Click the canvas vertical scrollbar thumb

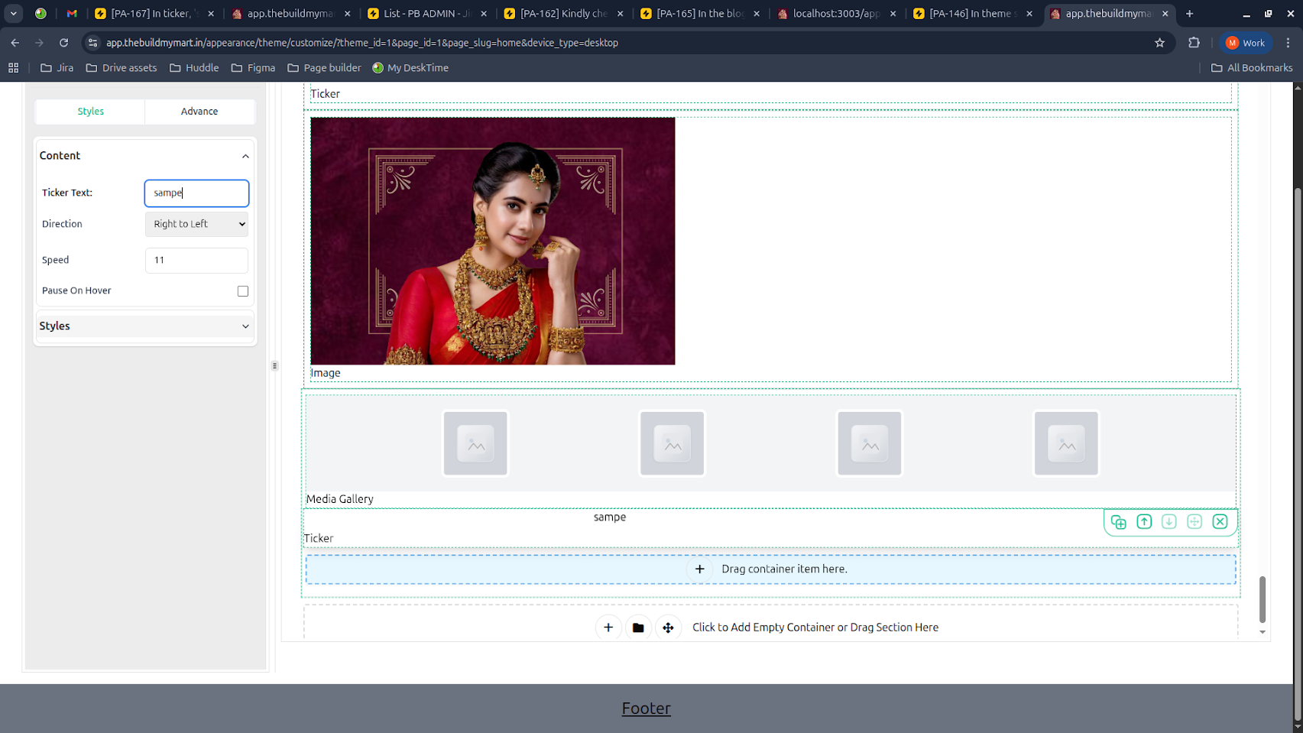1262,600
